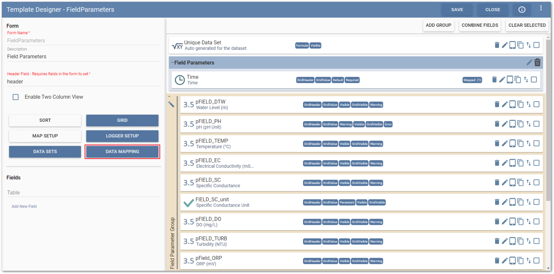The width and height of the screenshot is (554, 274).
Task: Open the info icon in the header
Action: coord(522,10)
